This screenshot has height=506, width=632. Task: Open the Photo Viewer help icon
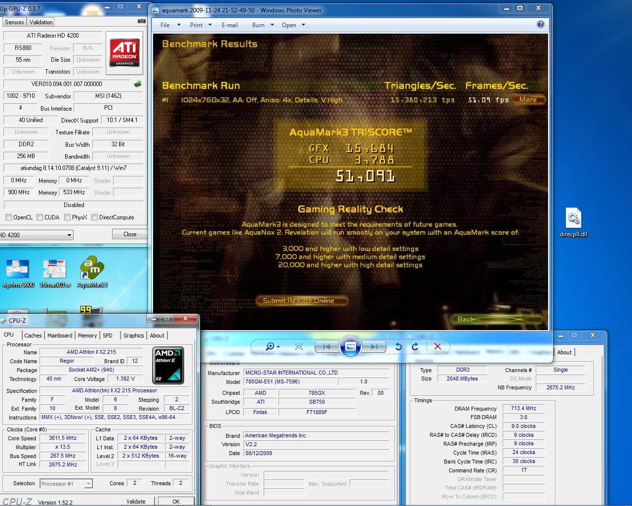pos(540,25)
